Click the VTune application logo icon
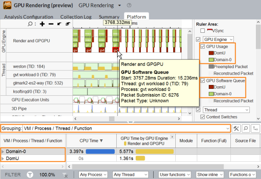The width and height of the screenshot is (261, 179). tap(7, 5)
